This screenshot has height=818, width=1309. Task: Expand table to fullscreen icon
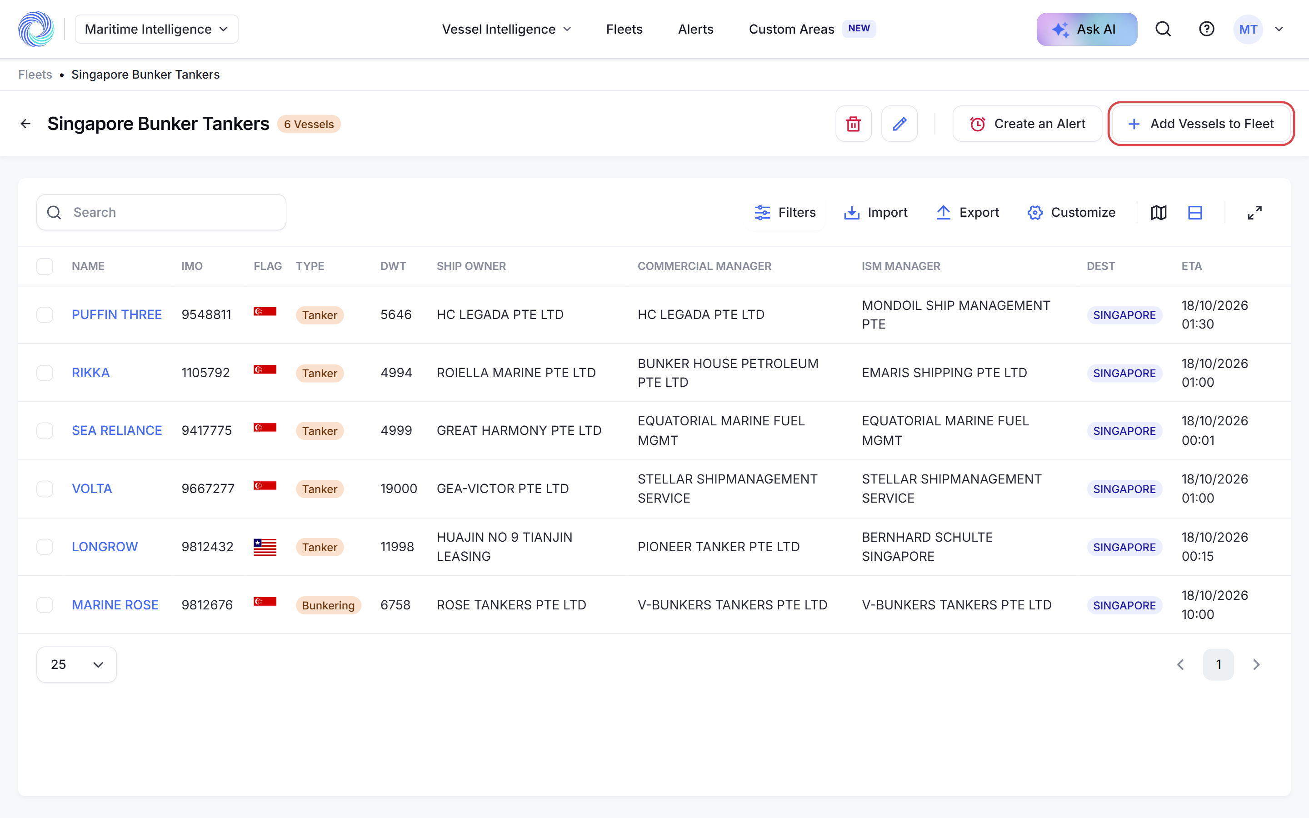point(1255,213)
